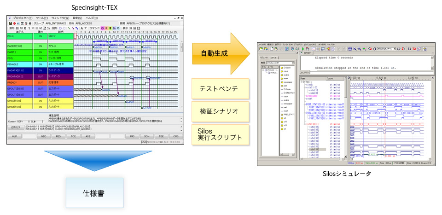Click the black gear icon in SpecInsight-TEX toolbar

(30, 23)
